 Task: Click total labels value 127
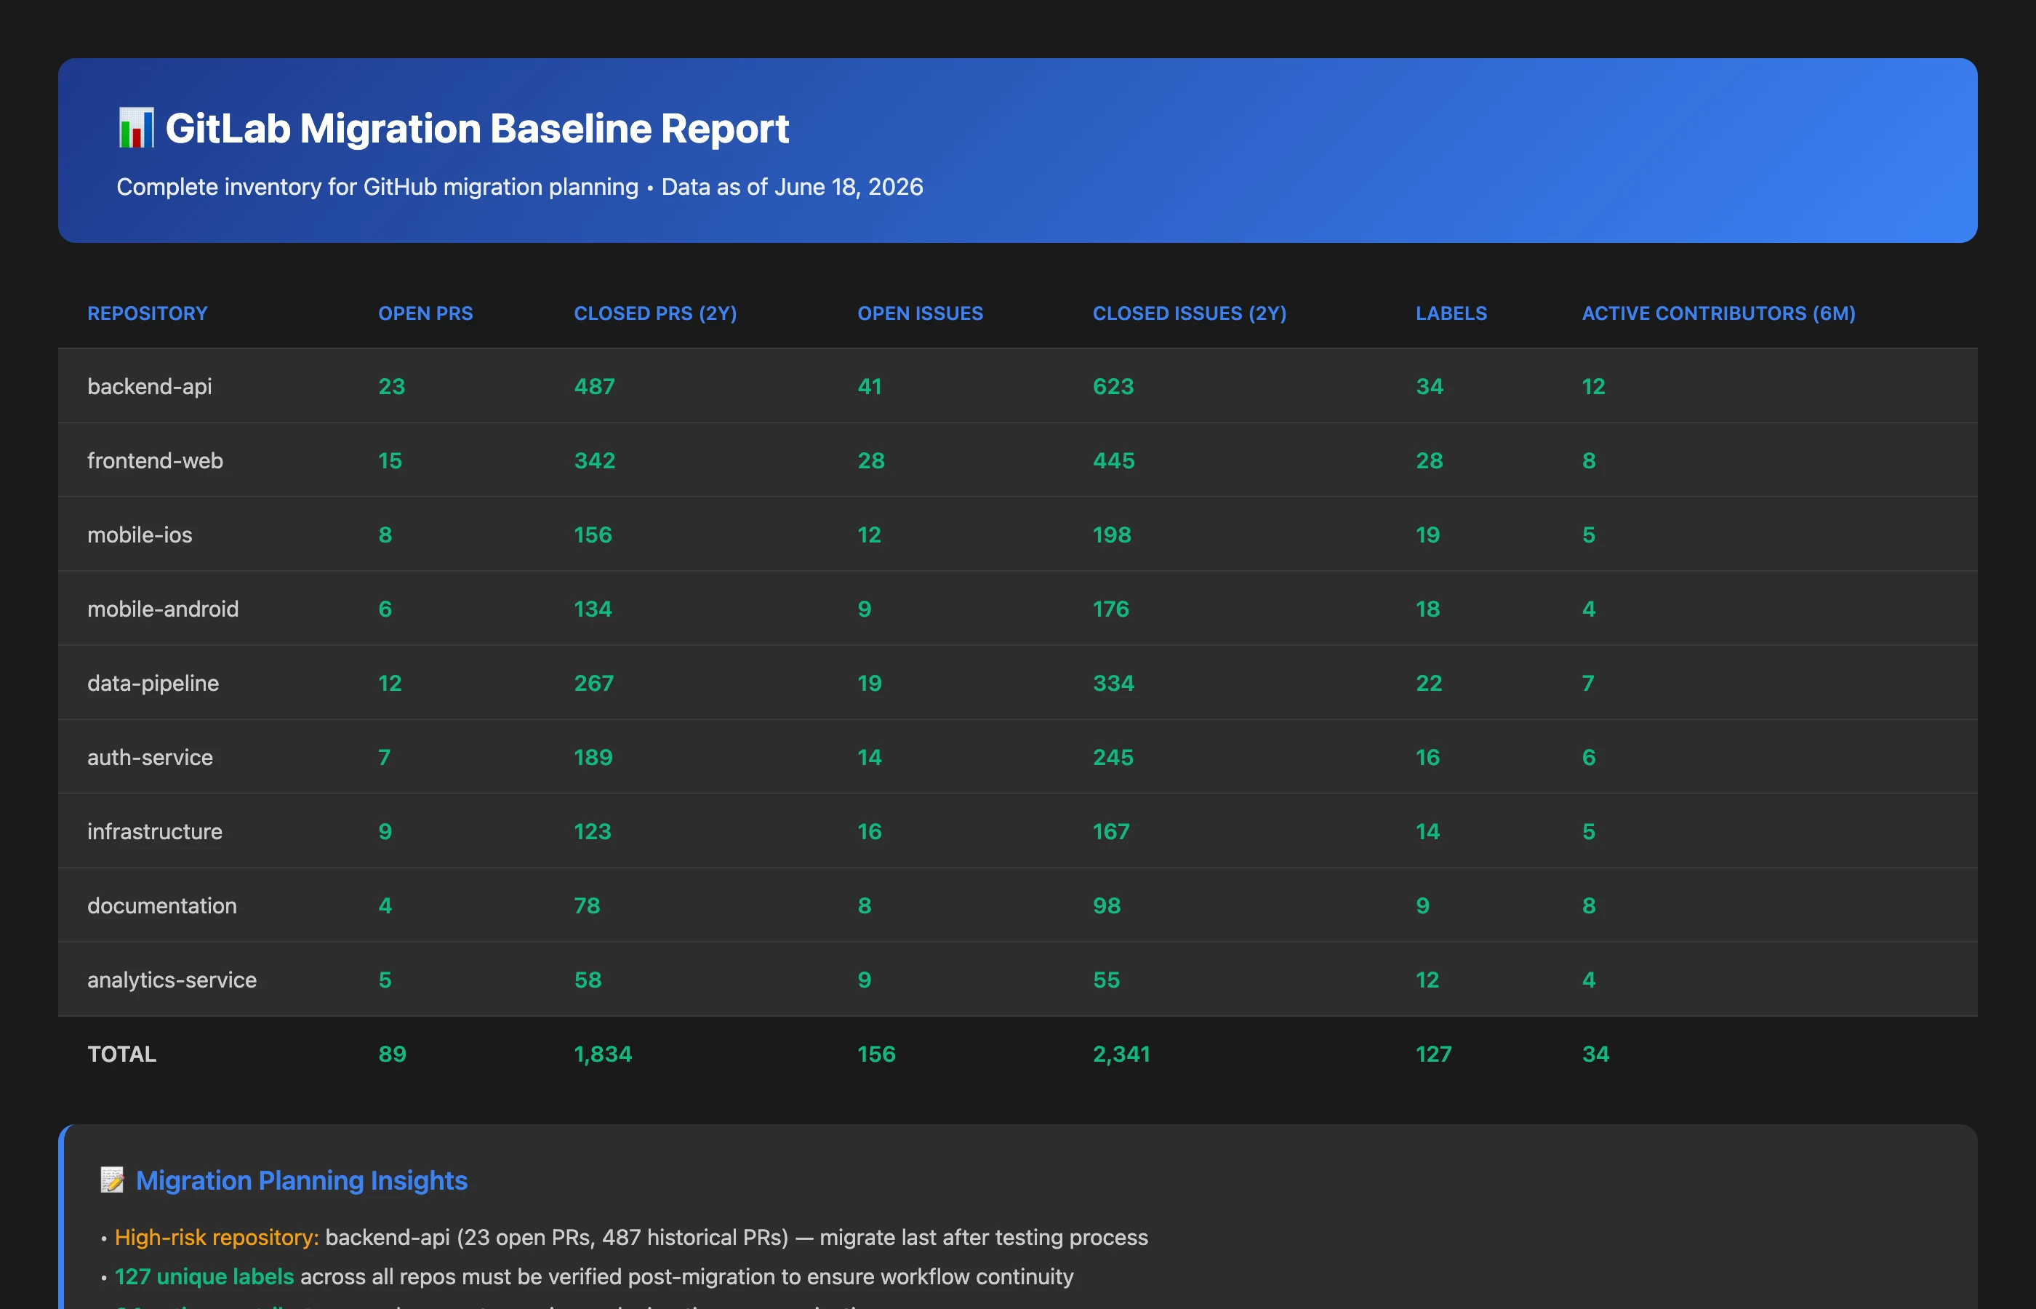(1433, 1054)
